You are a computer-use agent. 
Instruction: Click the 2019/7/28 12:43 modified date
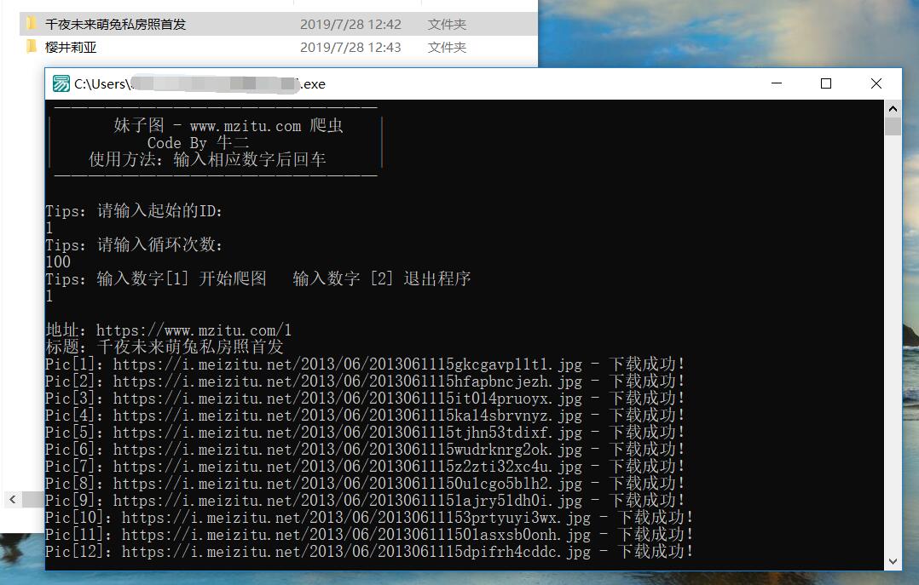pos(350,47)
